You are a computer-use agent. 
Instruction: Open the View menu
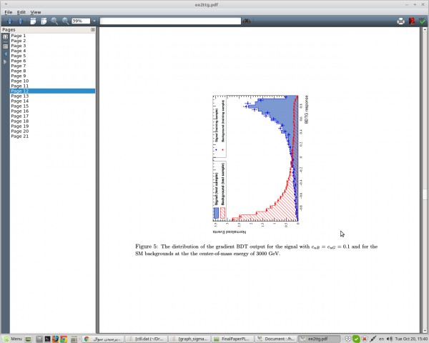36,12
